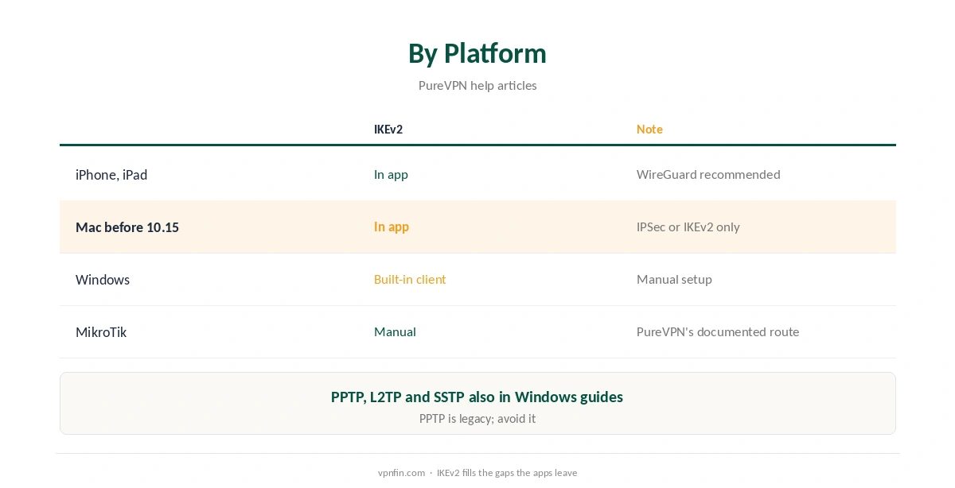Click the 'WireGuard recommended' note

coord(708,174)
